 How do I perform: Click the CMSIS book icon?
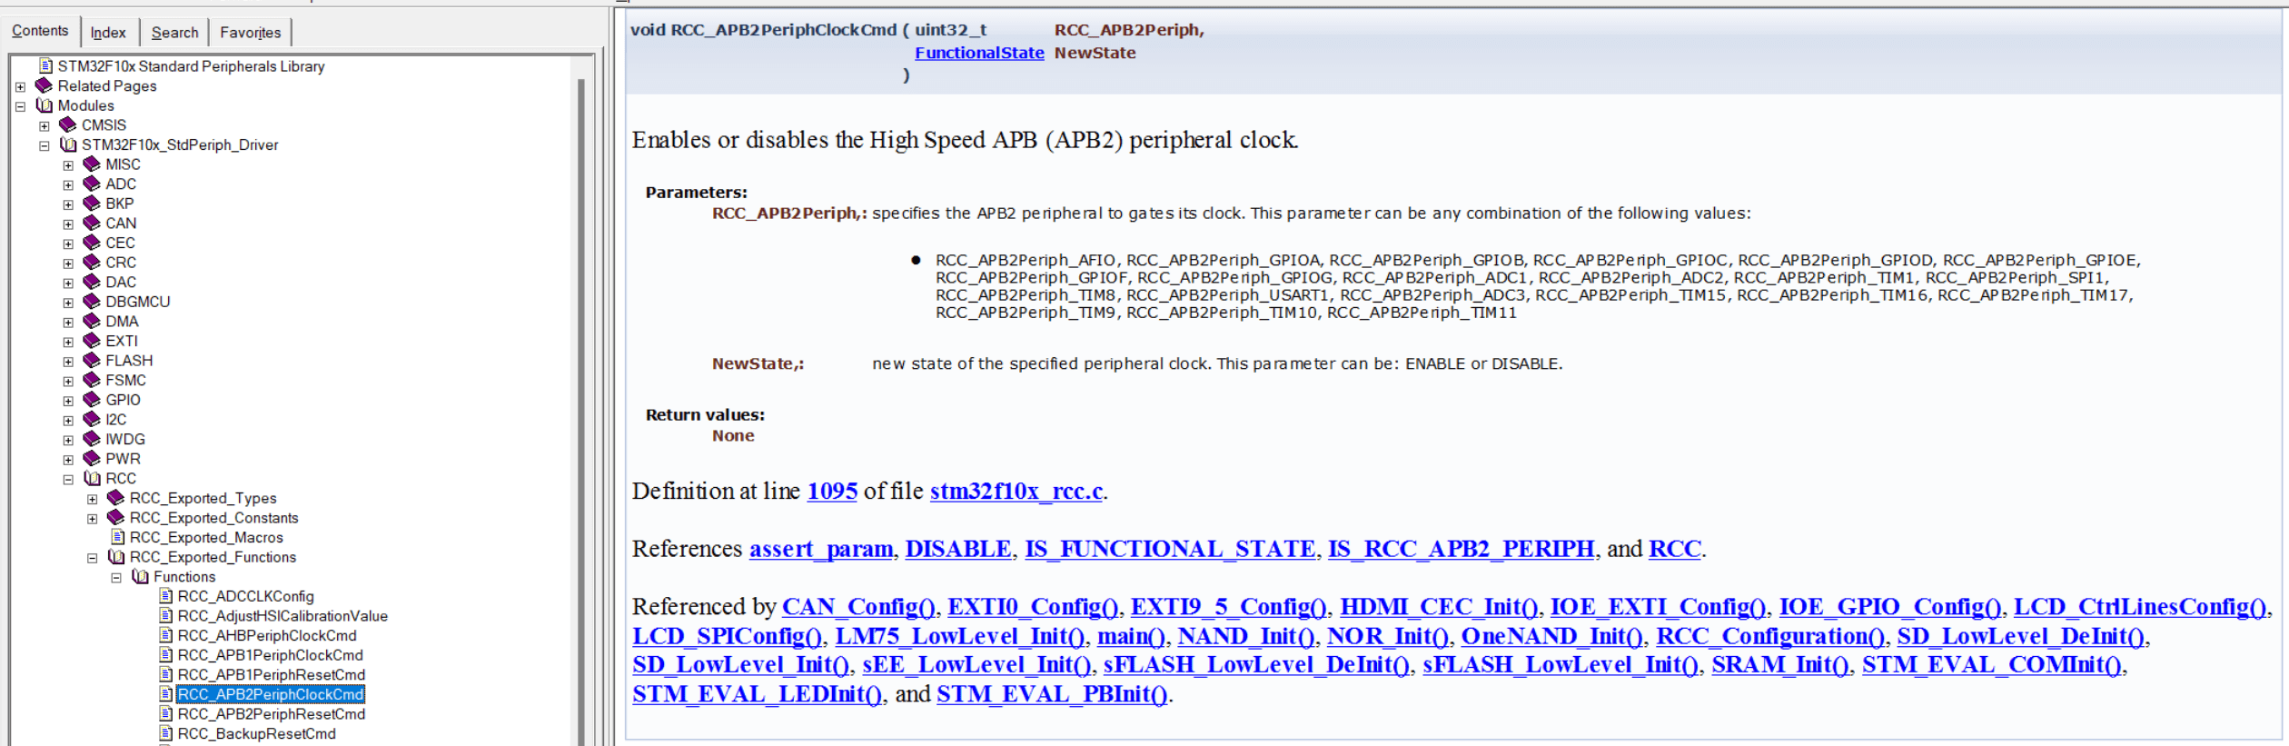[x=68, y=124]
